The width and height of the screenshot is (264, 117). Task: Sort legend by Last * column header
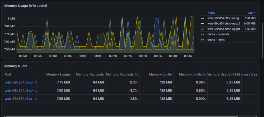[252, 13]
